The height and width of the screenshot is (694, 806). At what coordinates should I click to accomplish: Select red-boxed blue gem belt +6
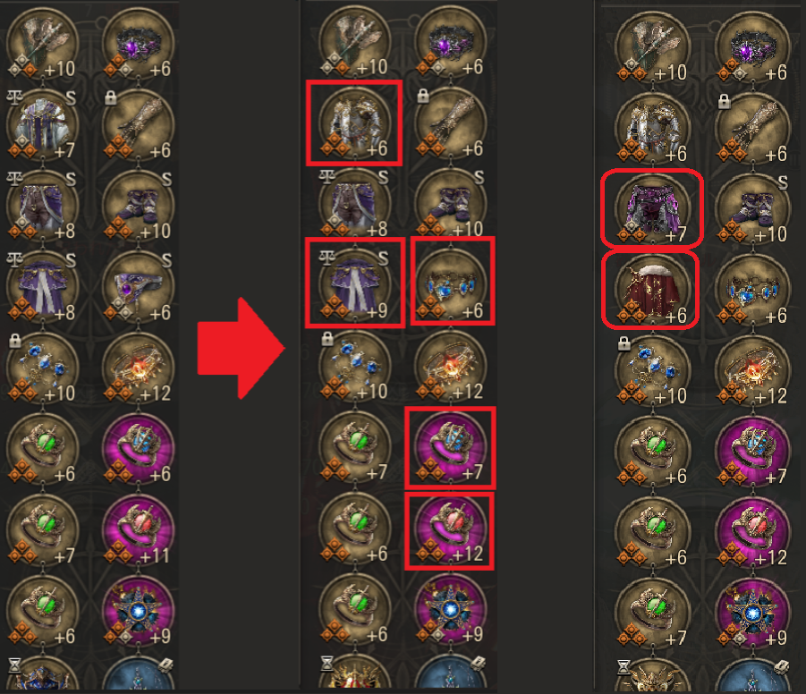(453, 281)
